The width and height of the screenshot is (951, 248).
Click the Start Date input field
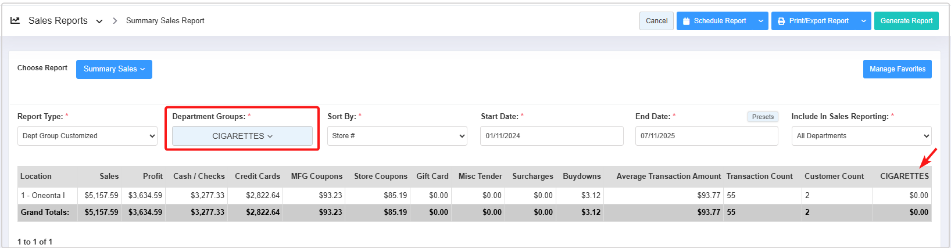[x=552, y=136]
